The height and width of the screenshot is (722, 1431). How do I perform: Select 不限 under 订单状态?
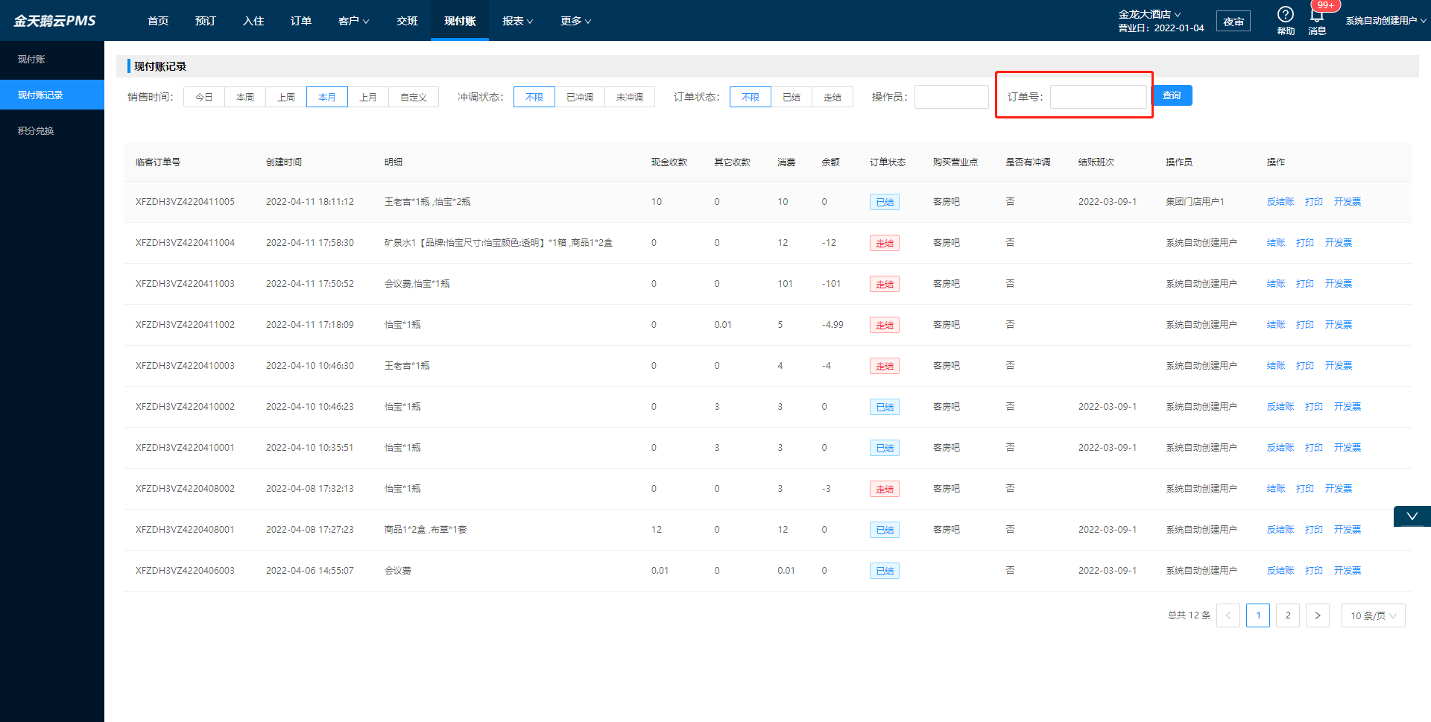pyautogui.click(x=751, y=97)
